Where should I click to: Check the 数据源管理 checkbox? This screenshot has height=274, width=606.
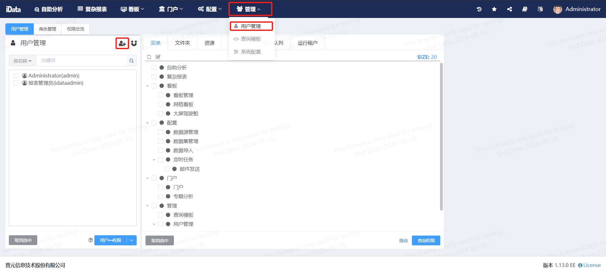[161, 132]
